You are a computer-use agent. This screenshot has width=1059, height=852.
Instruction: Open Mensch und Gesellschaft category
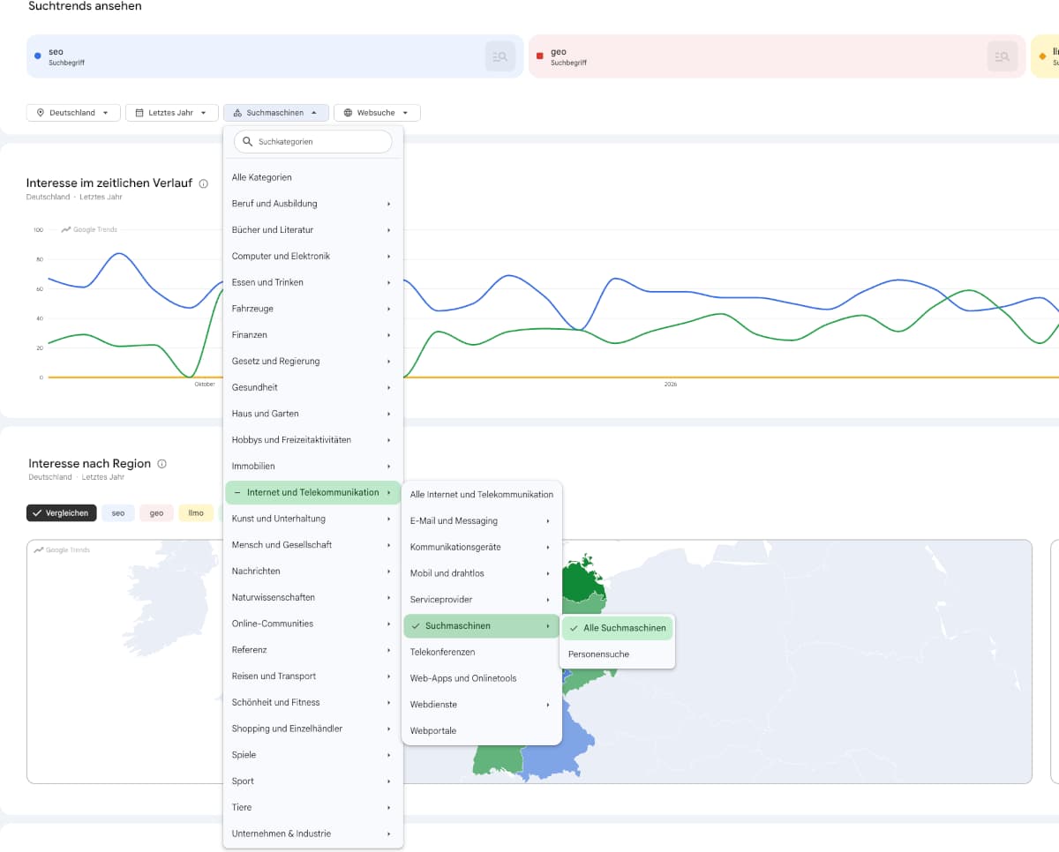(313, 545)
